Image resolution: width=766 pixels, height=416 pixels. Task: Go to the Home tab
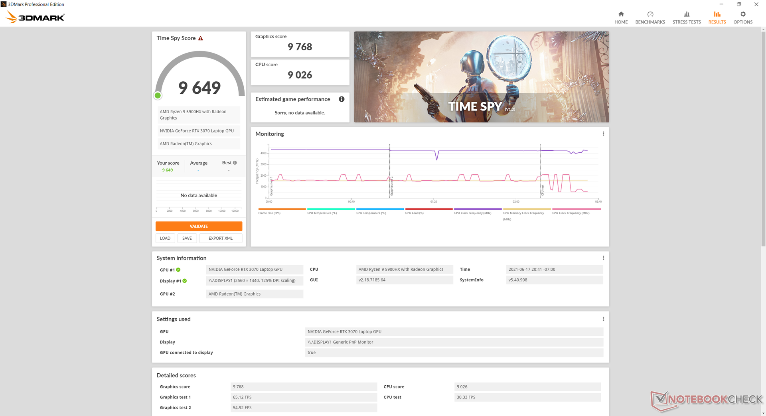click(x=621, y=18)
